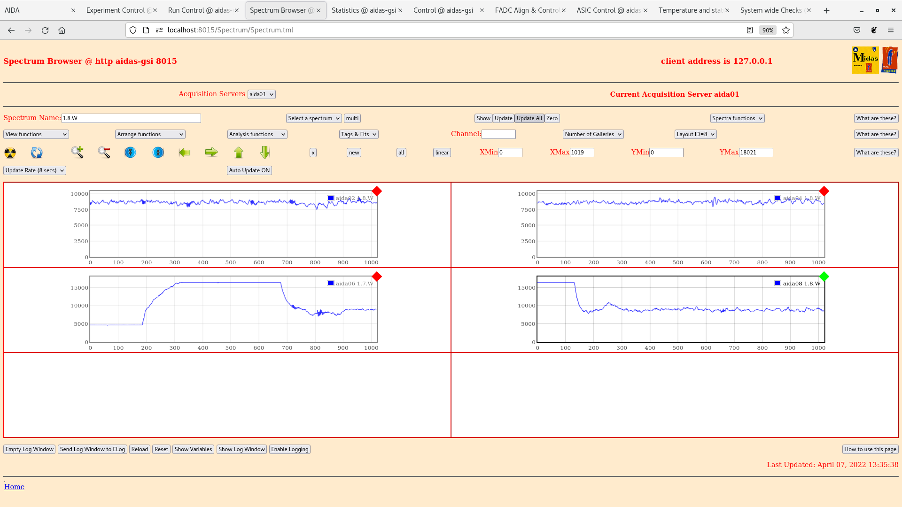
Task: Switch to the Temperature and status tab
Action: pyautogui.click(x=690, y=10)
